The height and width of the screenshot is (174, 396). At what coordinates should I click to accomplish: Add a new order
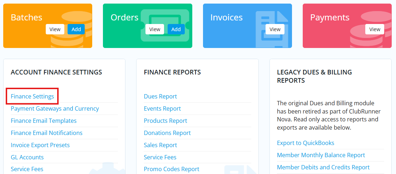point(176,29)
